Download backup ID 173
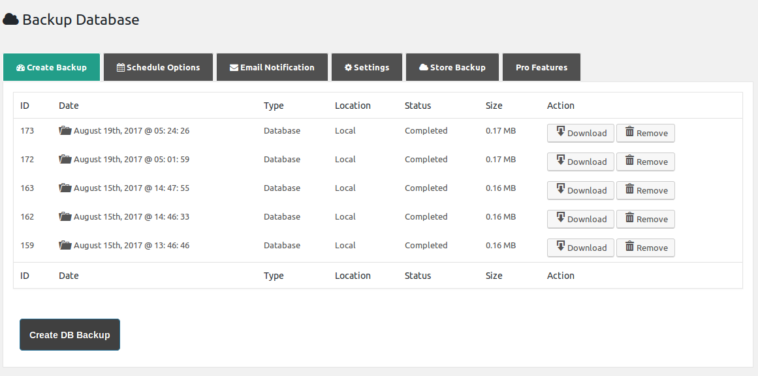The image size is (758, 376). [580, 133]
